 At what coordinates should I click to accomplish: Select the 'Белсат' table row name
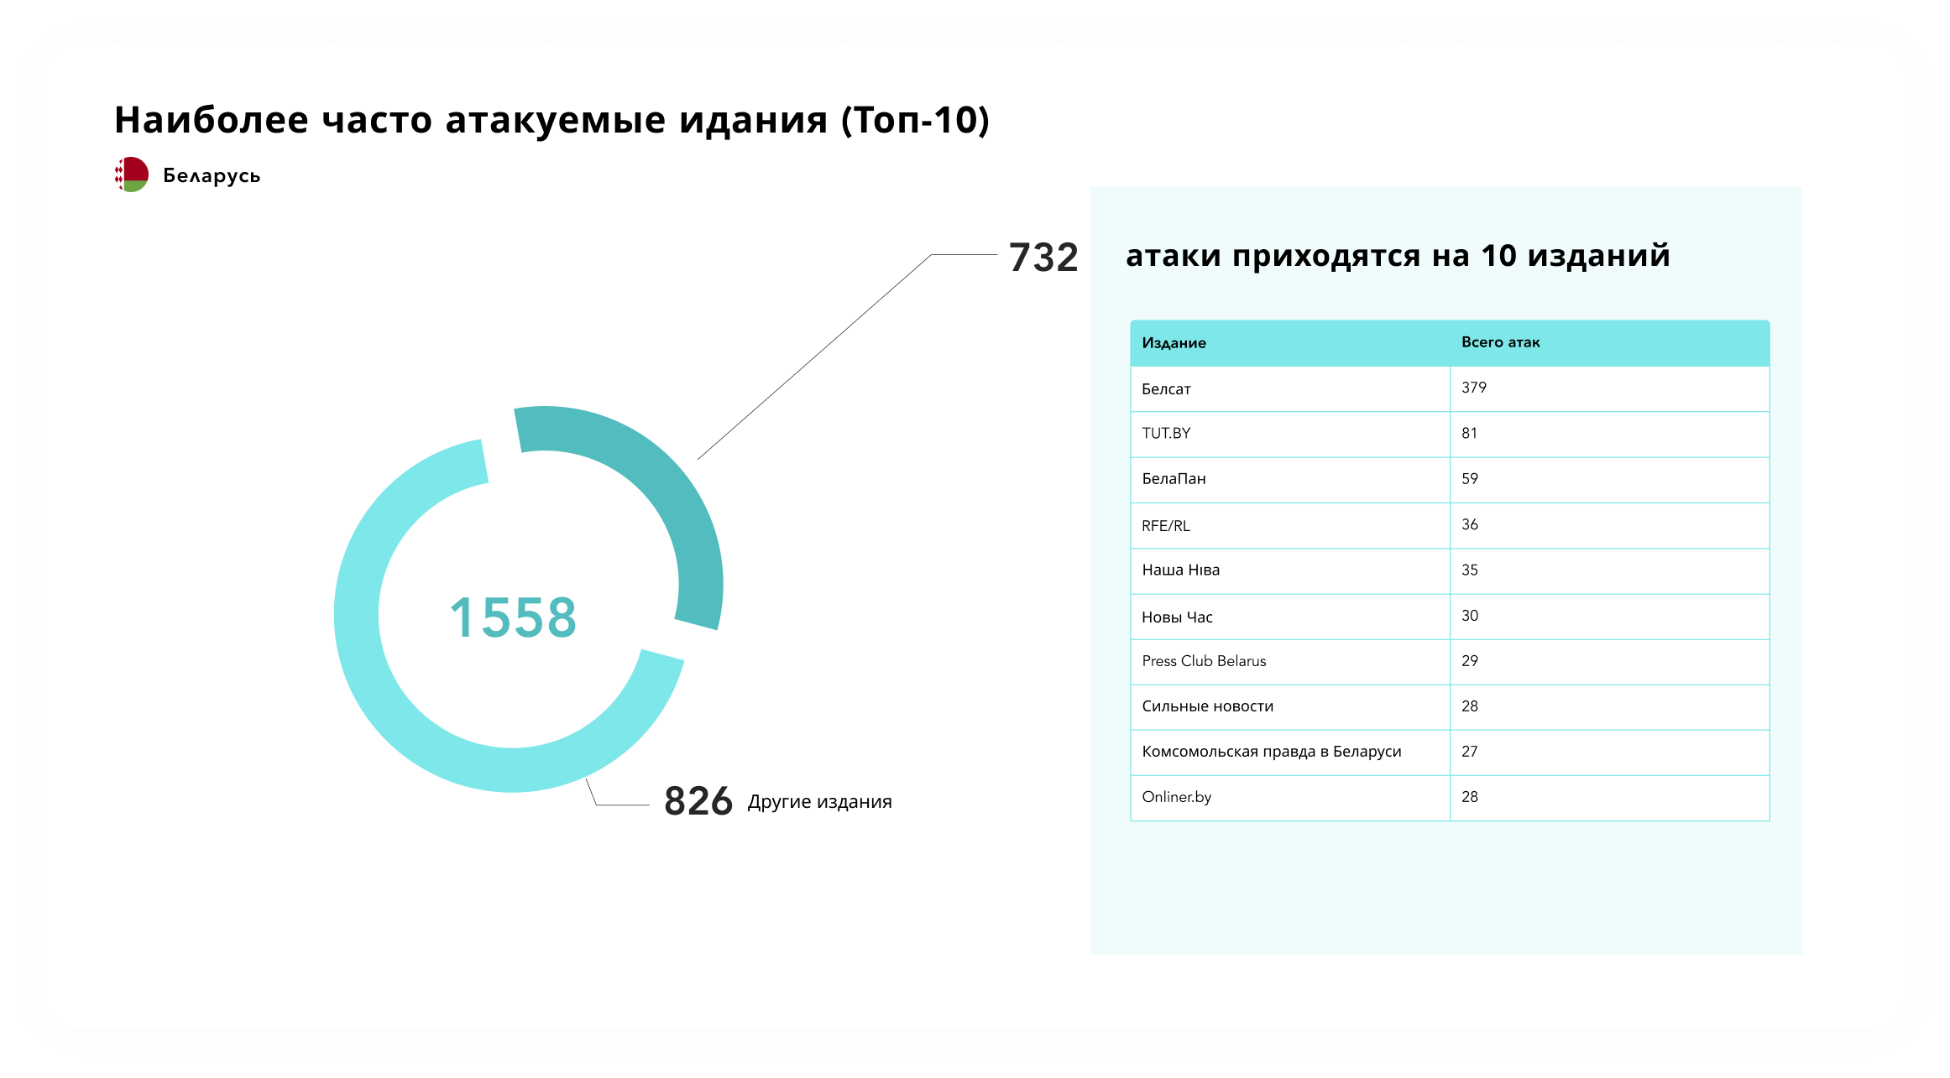1166,389
